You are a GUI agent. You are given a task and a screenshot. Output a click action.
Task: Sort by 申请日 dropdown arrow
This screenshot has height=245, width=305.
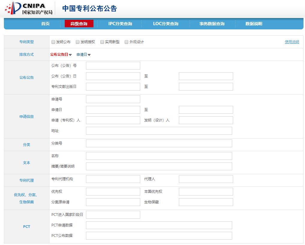click(89, 55)
